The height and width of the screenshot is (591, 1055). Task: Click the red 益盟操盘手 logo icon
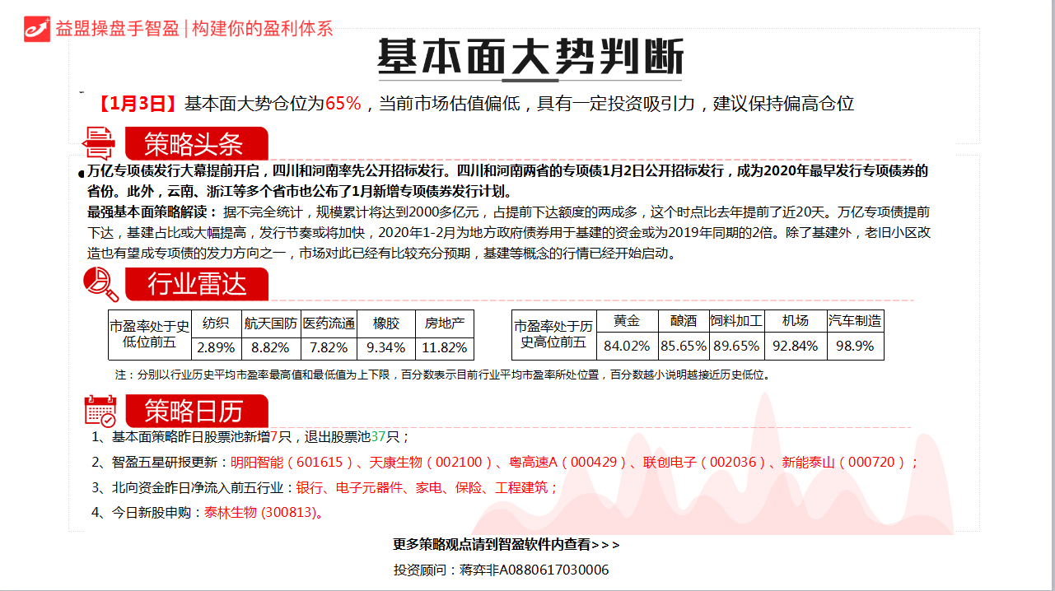click(37, 28)
